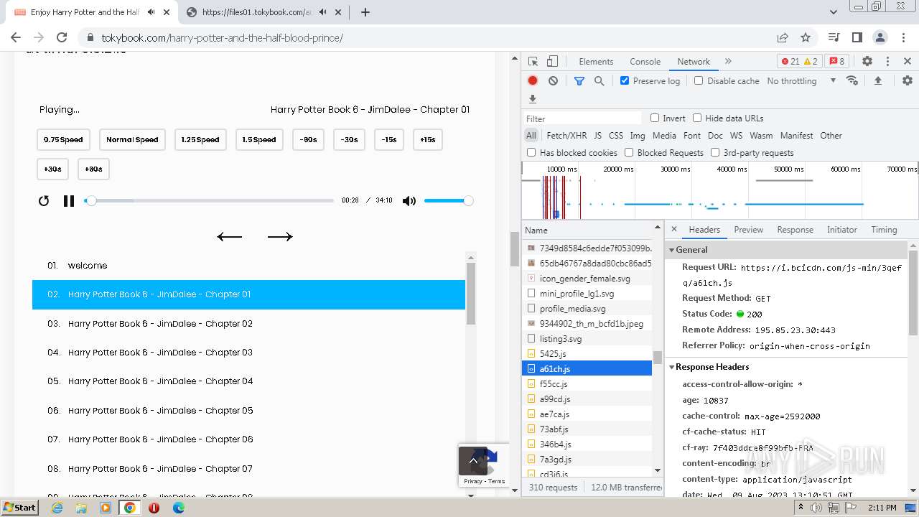
Task: Mute the audio player volume
Action: tap(409, 201)
